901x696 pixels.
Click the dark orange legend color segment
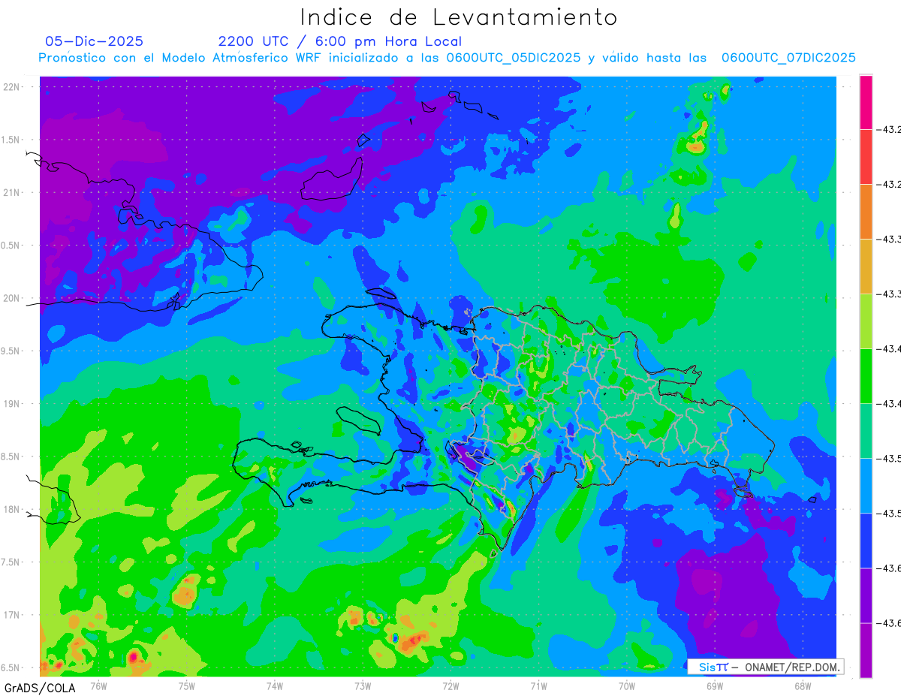point(866,212)
